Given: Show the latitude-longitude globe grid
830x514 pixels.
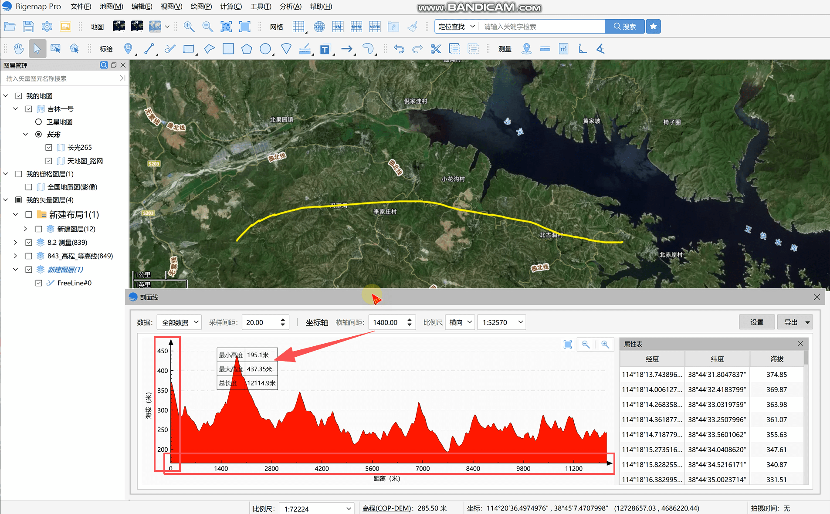Looking at the screenshot, I should pyautogui.click(x=319, y=27).
